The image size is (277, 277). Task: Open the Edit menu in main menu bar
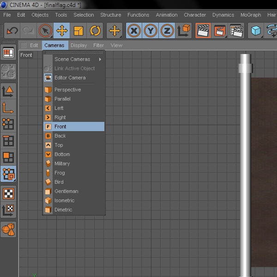21,15
